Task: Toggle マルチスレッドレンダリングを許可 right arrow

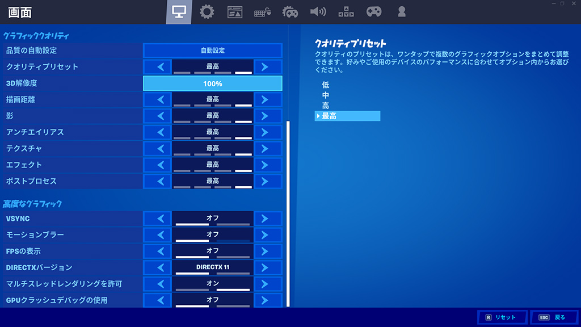Action: pos(268,284)
